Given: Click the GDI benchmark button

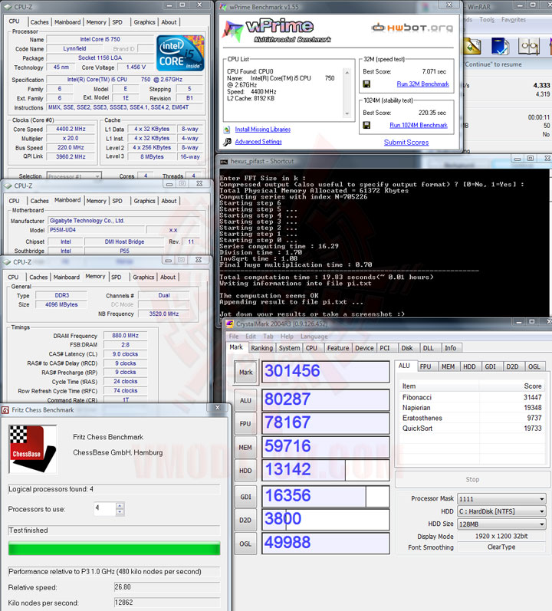Looking at the screenshot, I should (245, 497).
